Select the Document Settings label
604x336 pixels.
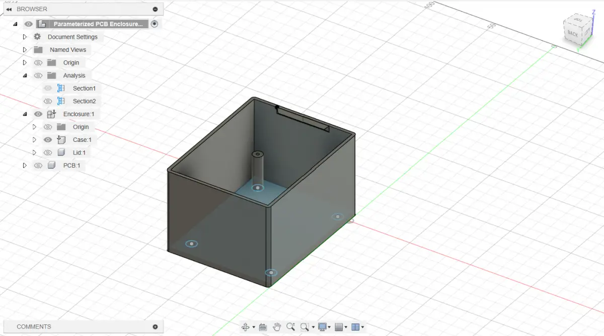click(72, 37)
